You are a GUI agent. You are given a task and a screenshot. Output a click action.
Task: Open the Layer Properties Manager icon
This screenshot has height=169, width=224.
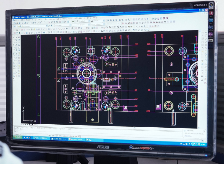(15, 27)
